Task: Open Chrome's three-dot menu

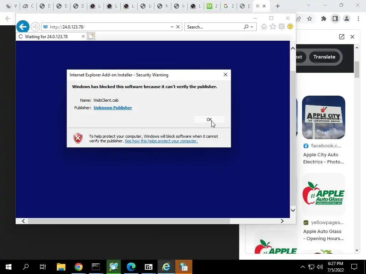Action: point(358,19)
